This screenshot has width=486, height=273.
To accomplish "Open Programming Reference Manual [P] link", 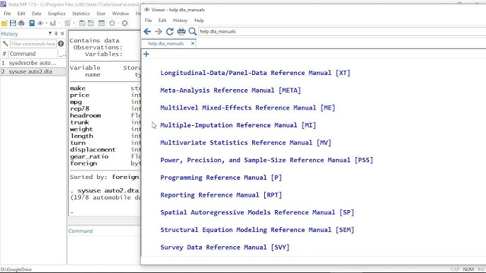I will (221, 178).
